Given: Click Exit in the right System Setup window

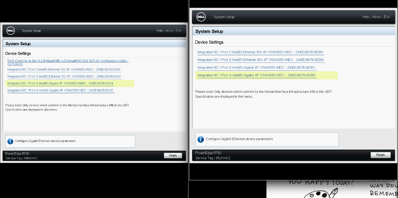Looking at the screenshot, I should point(387,17).
